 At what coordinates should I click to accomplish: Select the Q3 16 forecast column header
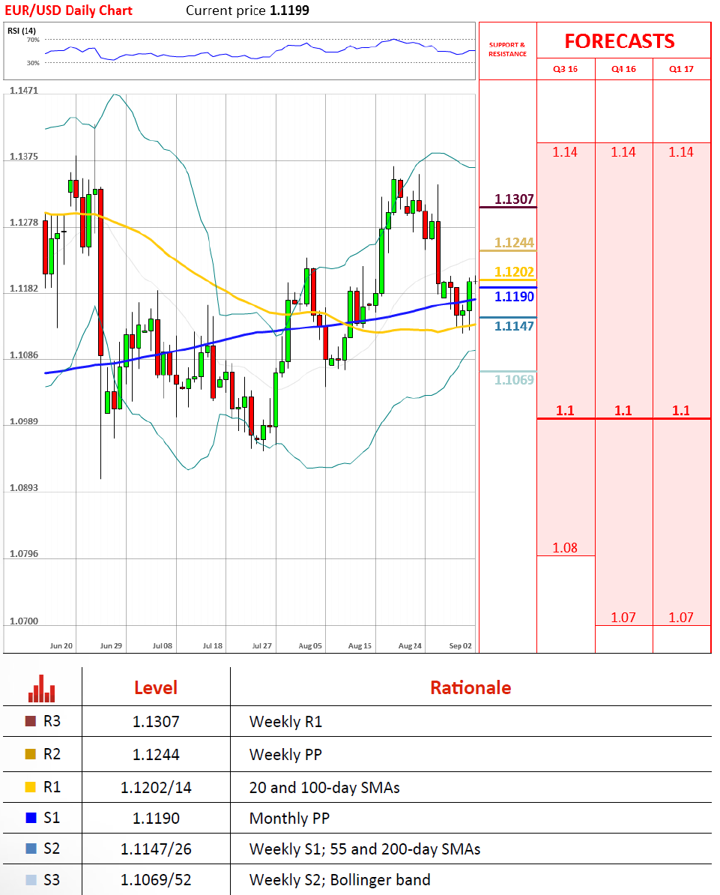566,69
